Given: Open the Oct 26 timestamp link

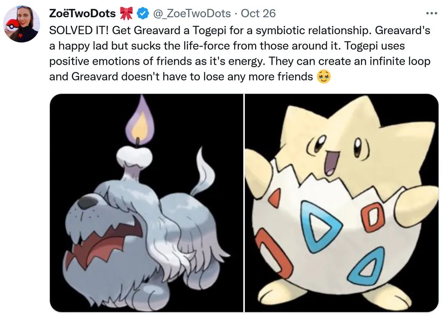Looking at the screenshot, I should coord(258,13).
